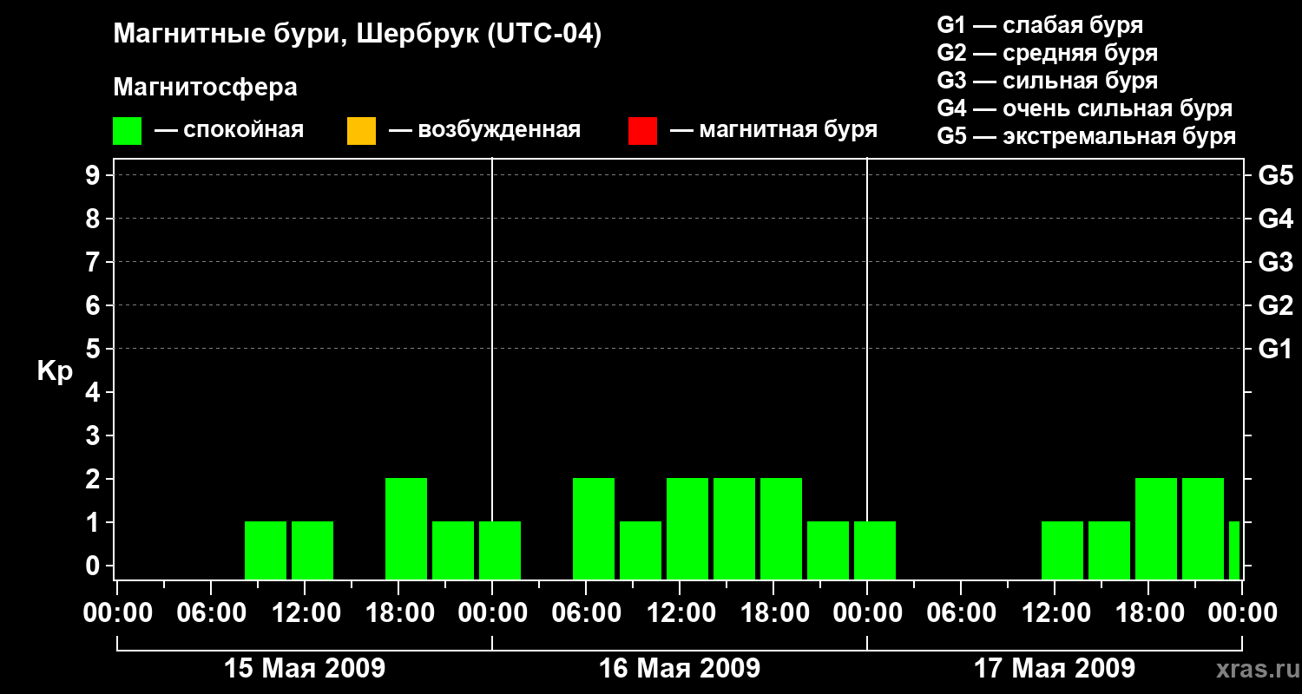
Task: Select the chart title "Магнитные бури, Шербрук (UTC-04)"
Action: (x=358, y=35)
